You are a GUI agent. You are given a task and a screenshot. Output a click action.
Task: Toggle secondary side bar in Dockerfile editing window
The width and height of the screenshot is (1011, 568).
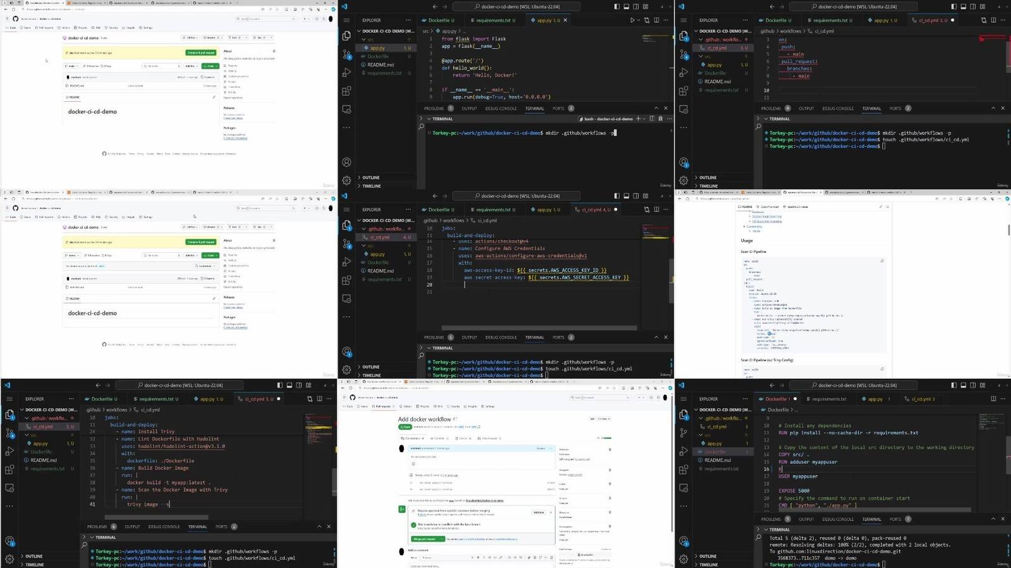coord(973,385)
